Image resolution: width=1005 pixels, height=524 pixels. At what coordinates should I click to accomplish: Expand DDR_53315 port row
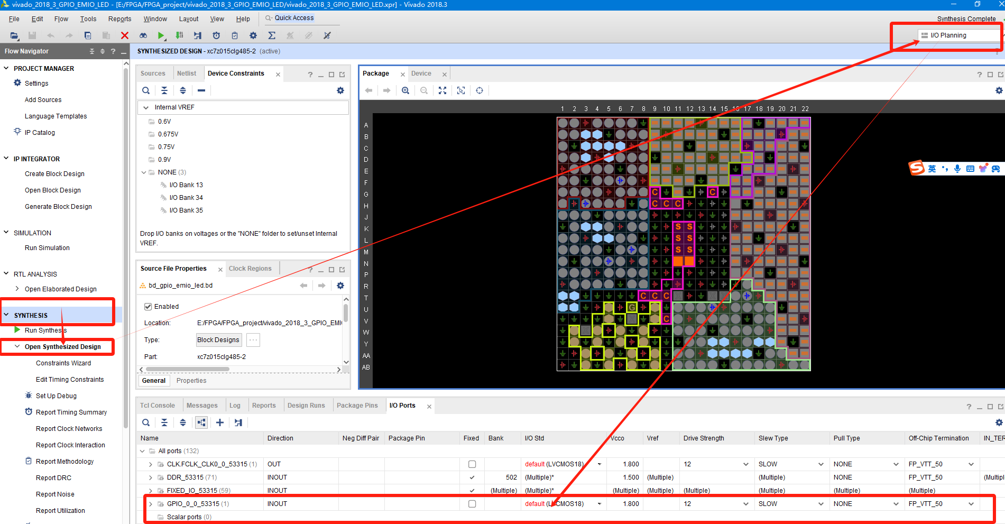(151, 477)
